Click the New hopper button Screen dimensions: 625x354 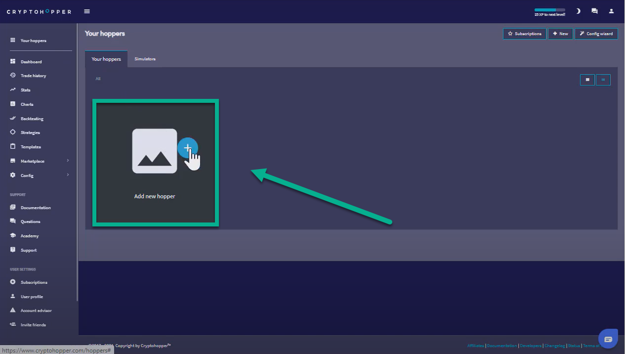pos(560,34)
